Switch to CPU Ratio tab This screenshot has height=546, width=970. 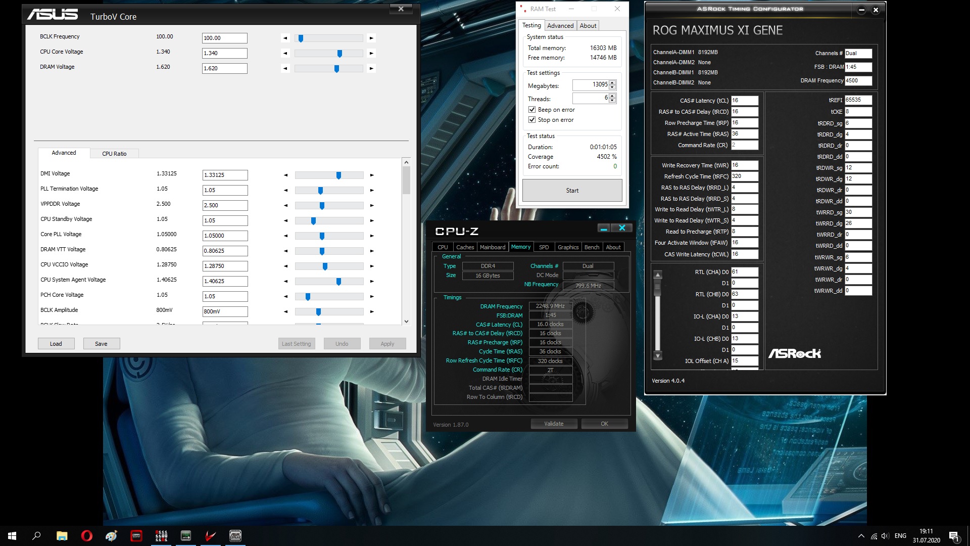114,154
